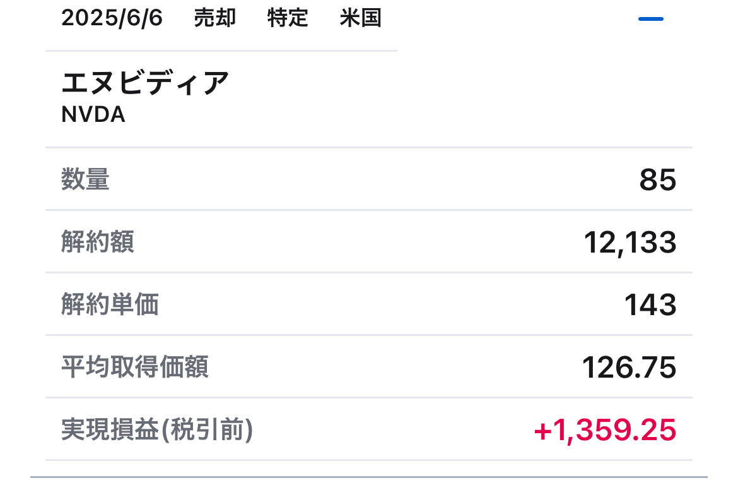The height and width of the screenshot is (485, 738).
Task: Click the NVDA ticker symbol
Action: click(x=93, y=115)
